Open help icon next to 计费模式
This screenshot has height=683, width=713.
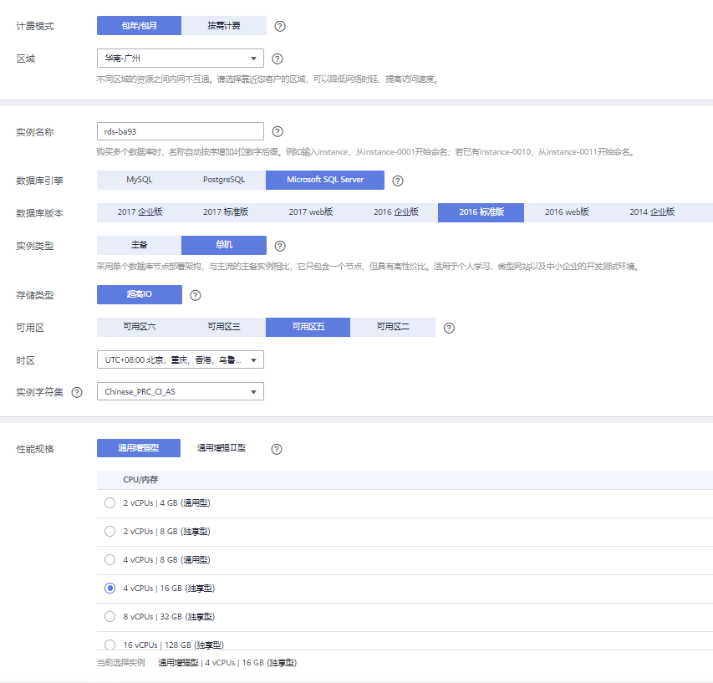coord(279,26)
